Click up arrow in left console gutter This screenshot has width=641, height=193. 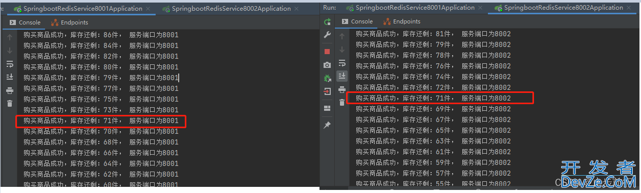click(10, 37)
